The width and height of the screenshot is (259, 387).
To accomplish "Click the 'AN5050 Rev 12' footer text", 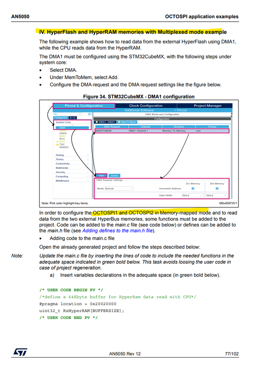I will tap(125, 354).
